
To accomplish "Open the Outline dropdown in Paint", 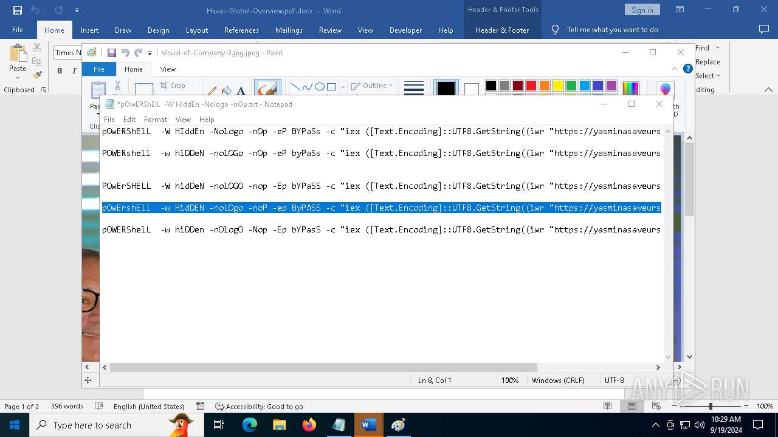I will (372, 86).
